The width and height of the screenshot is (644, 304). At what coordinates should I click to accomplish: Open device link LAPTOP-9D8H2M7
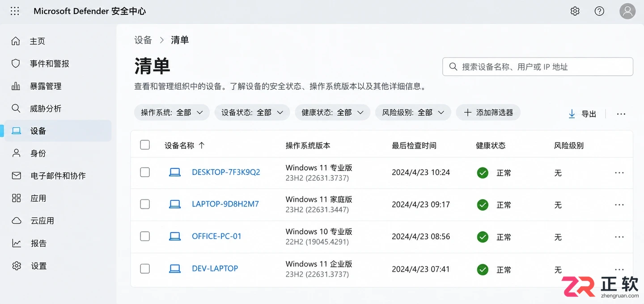coord(225,204)
